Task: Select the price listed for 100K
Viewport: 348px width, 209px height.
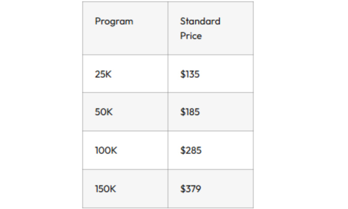Action: tap(191, 151)
